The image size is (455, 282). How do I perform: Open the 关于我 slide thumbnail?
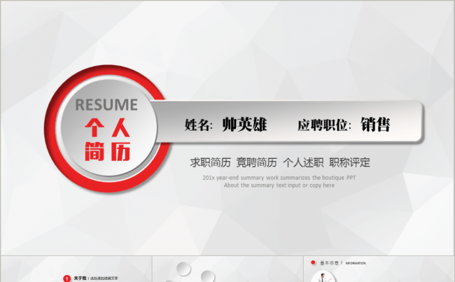click(x=76, y=269)
